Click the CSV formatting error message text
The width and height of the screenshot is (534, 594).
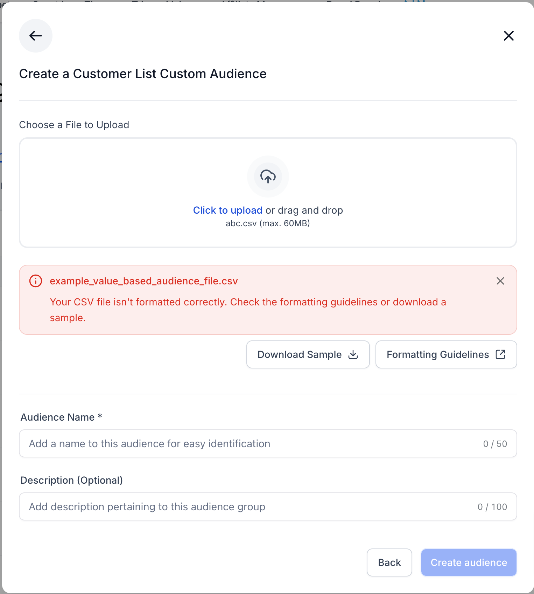(x=248, y=310)
